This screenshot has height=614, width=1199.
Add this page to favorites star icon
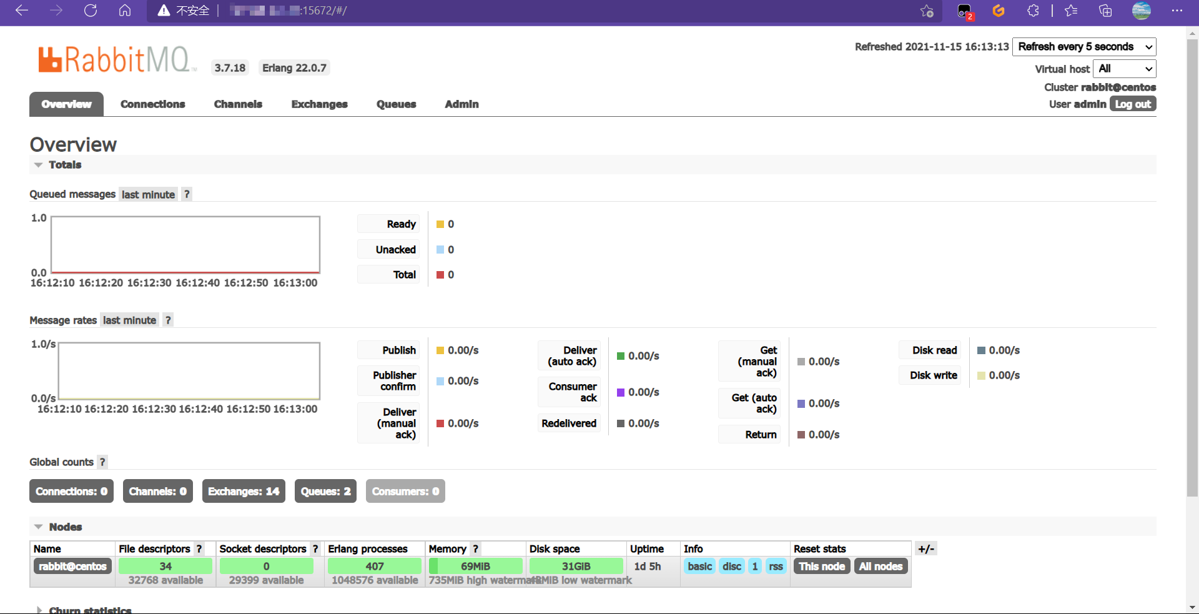(927, 11)
